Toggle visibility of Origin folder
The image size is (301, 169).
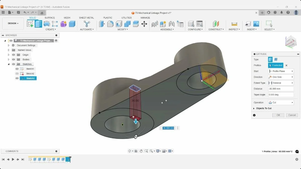(x=14, y=55)
